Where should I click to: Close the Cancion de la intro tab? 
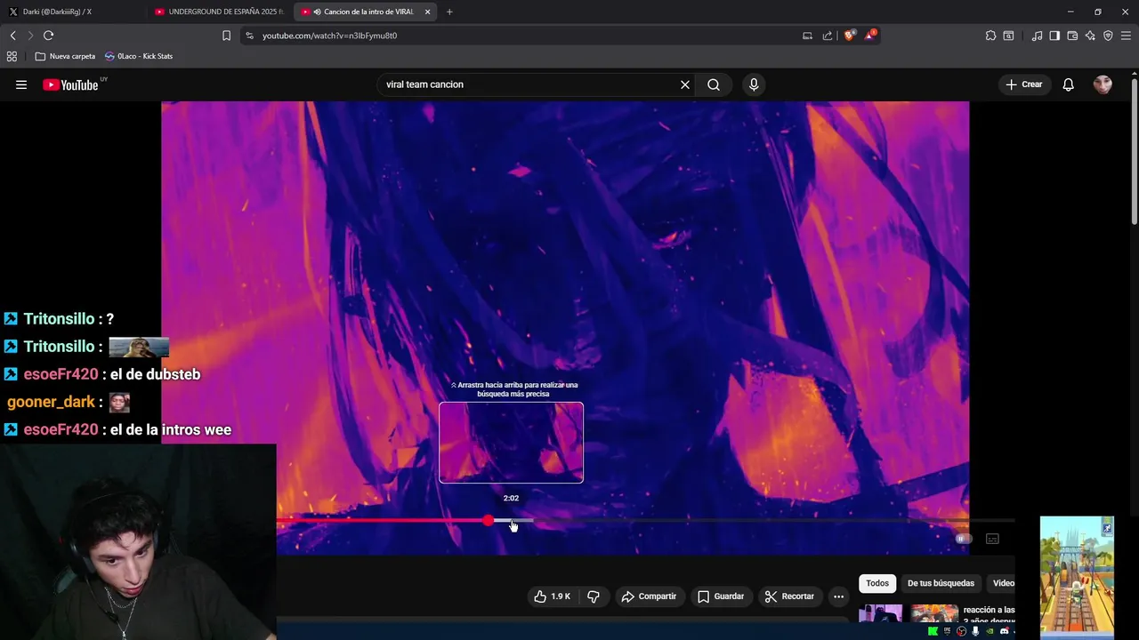[x=428, y=12]
